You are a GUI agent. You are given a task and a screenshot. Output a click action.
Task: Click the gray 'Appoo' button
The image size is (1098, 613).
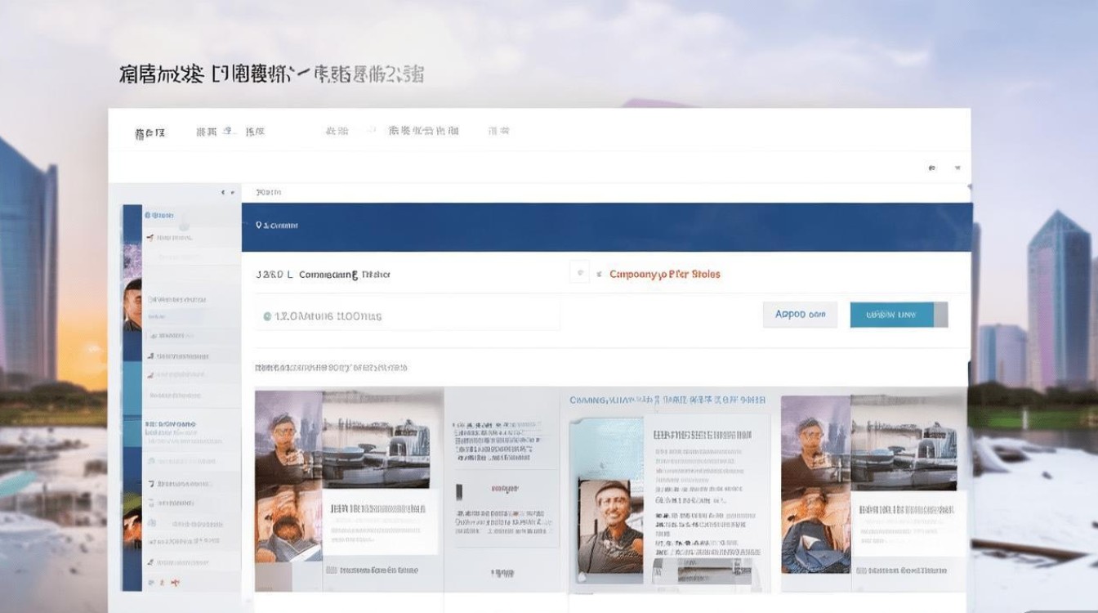pos(800,315)
